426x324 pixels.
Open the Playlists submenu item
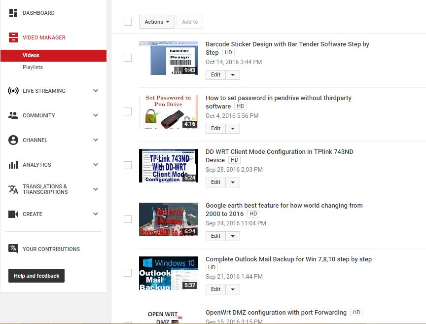click(x=33, y=67)
